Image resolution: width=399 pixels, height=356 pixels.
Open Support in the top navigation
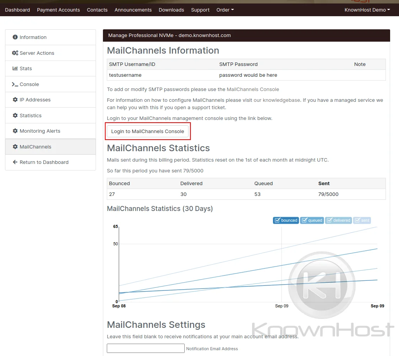pos(200,10)
